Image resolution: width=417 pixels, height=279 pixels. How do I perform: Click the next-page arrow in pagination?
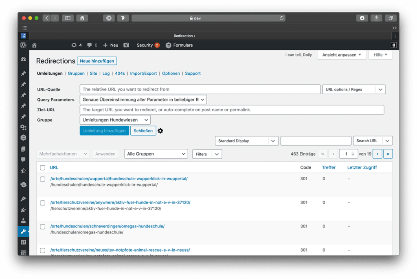tap(377, 154)
